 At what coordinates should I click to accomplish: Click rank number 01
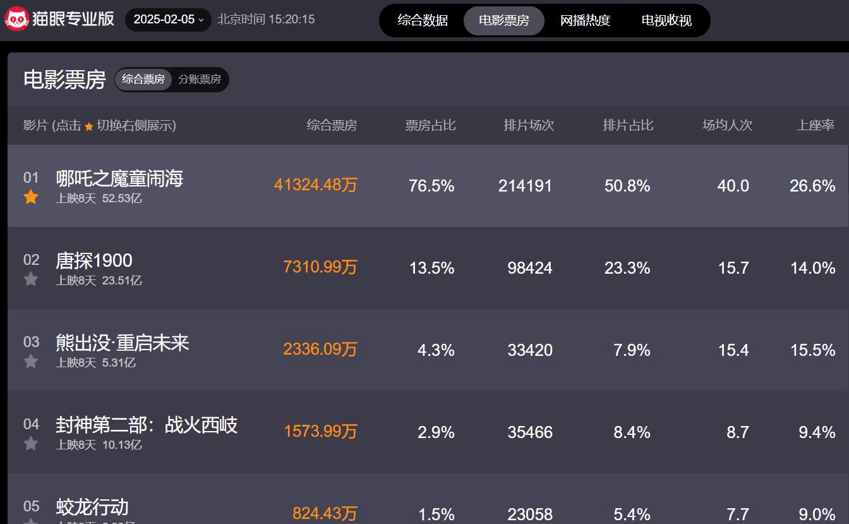pos(31,178)
